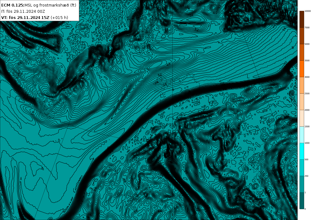
Task: Click the title 'ECM 0.125:MSL og frostmarkshæð (ft)'
Action: 39,5
